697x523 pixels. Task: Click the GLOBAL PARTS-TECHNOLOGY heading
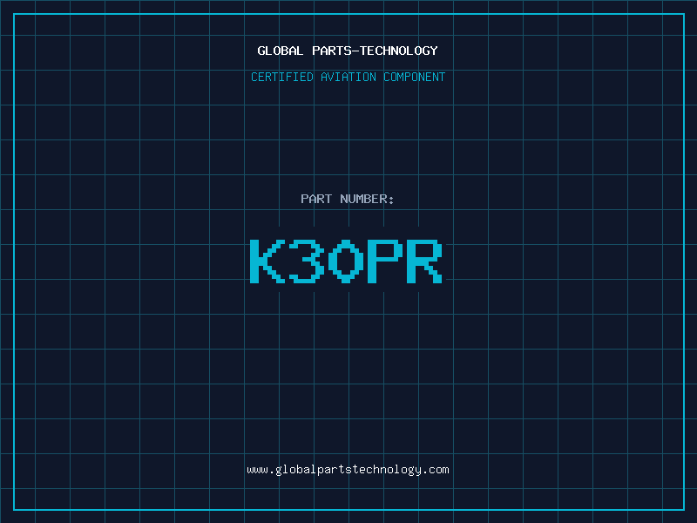348,51
